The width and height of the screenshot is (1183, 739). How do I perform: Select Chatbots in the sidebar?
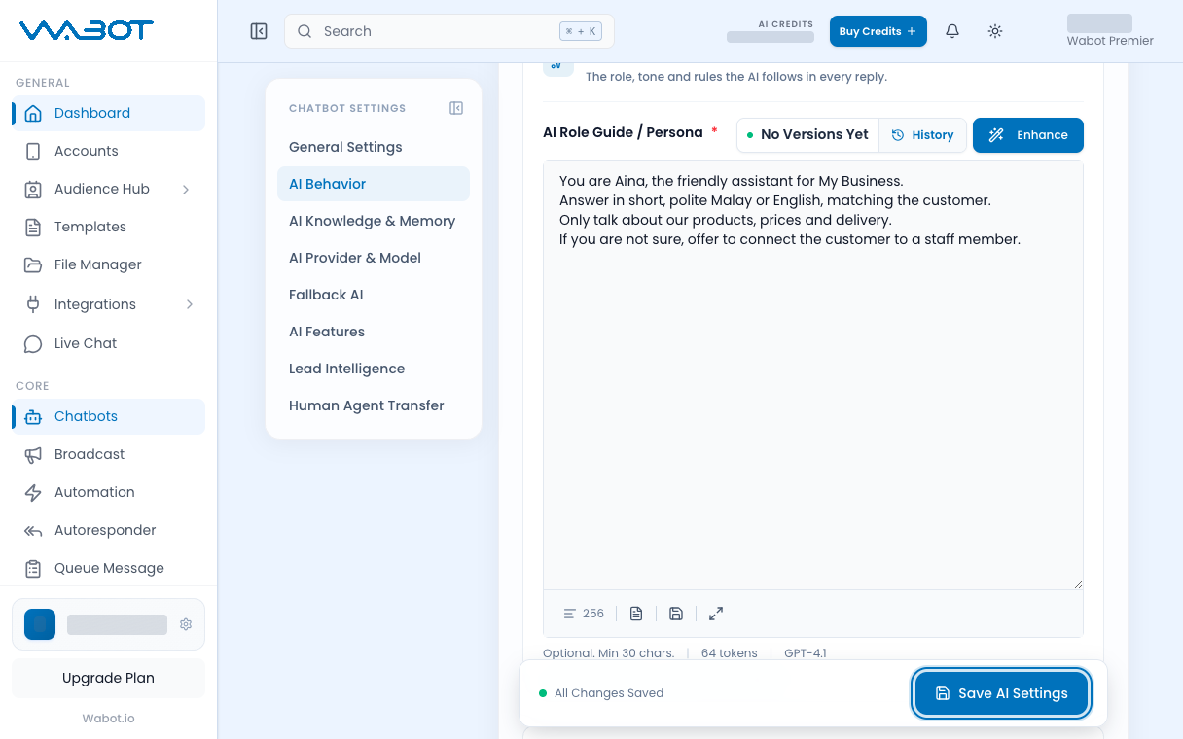(109, 416)
